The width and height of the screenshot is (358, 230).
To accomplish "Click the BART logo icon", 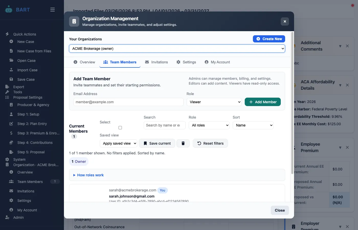I will click(9, 9).
